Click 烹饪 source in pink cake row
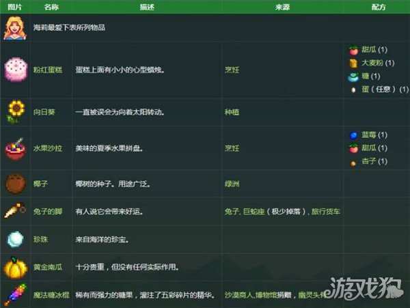This screenshot has width=410, height=308. click(x=232, y=70)
